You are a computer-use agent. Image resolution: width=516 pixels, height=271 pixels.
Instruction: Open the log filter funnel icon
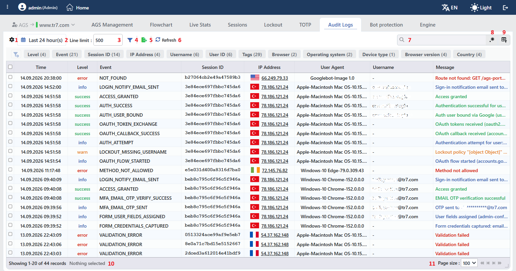[130, 40]
